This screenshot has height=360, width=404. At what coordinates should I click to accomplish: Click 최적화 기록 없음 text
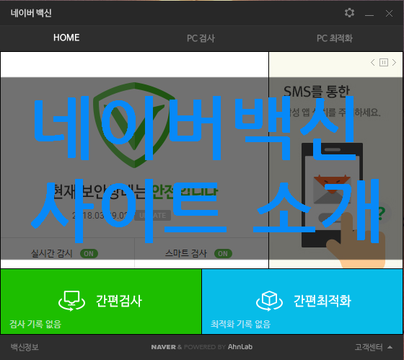(241, 324)
